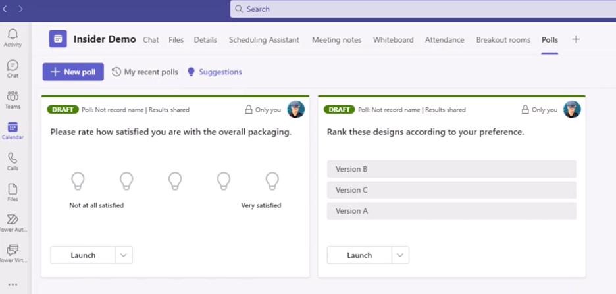Select first lightbulb above Not at all satisfied

coord(78,182)
